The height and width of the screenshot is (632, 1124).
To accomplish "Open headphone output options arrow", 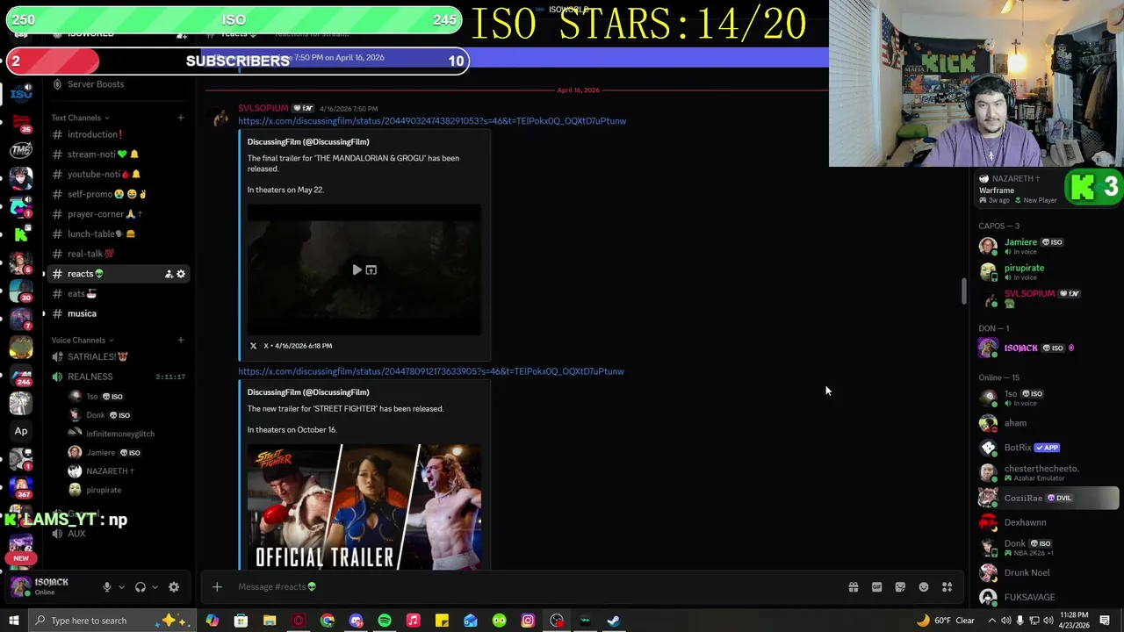I will 155,587.
